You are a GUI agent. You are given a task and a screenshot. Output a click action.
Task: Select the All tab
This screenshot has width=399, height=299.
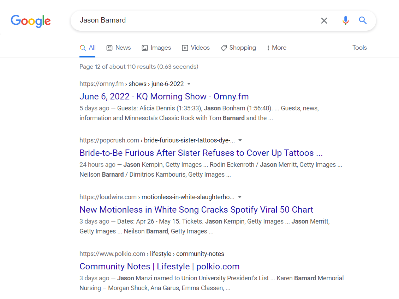(88, 48)
